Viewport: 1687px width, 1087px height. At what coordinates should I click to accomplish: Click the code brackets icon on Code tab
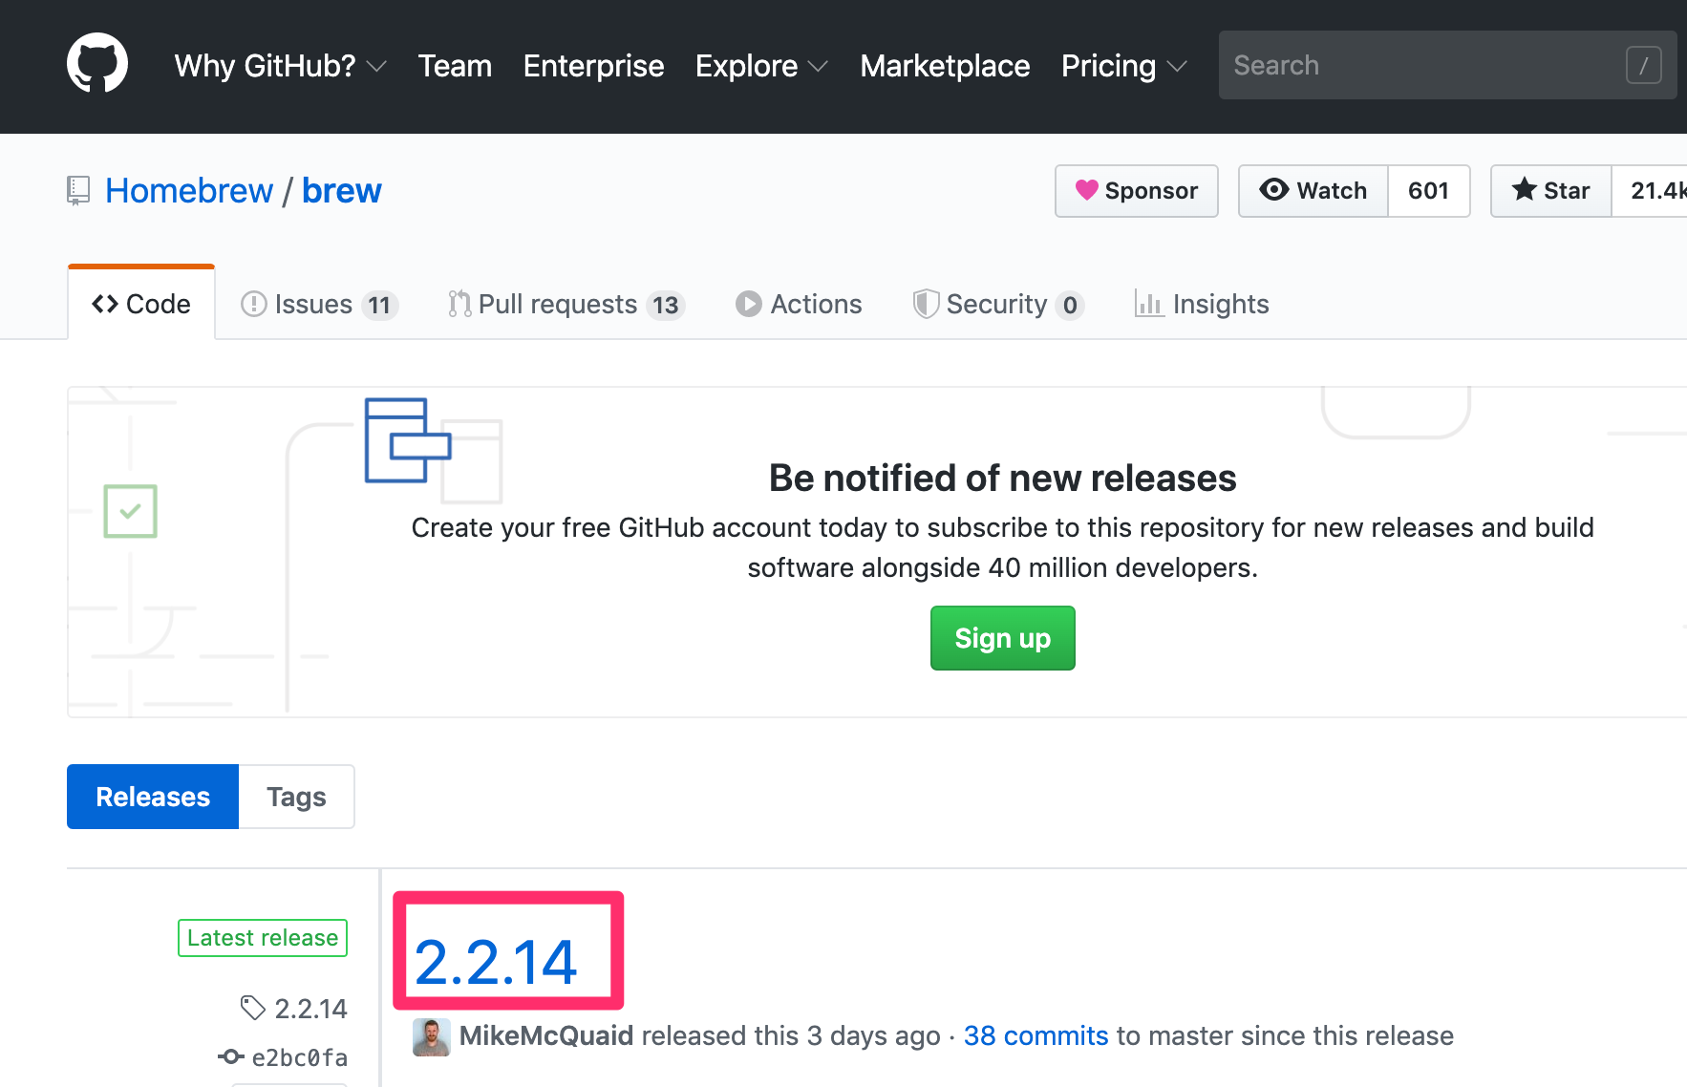click(x=105, y=304)
